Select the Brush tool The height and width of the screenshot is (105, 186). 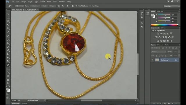click(x=8, y=40)
